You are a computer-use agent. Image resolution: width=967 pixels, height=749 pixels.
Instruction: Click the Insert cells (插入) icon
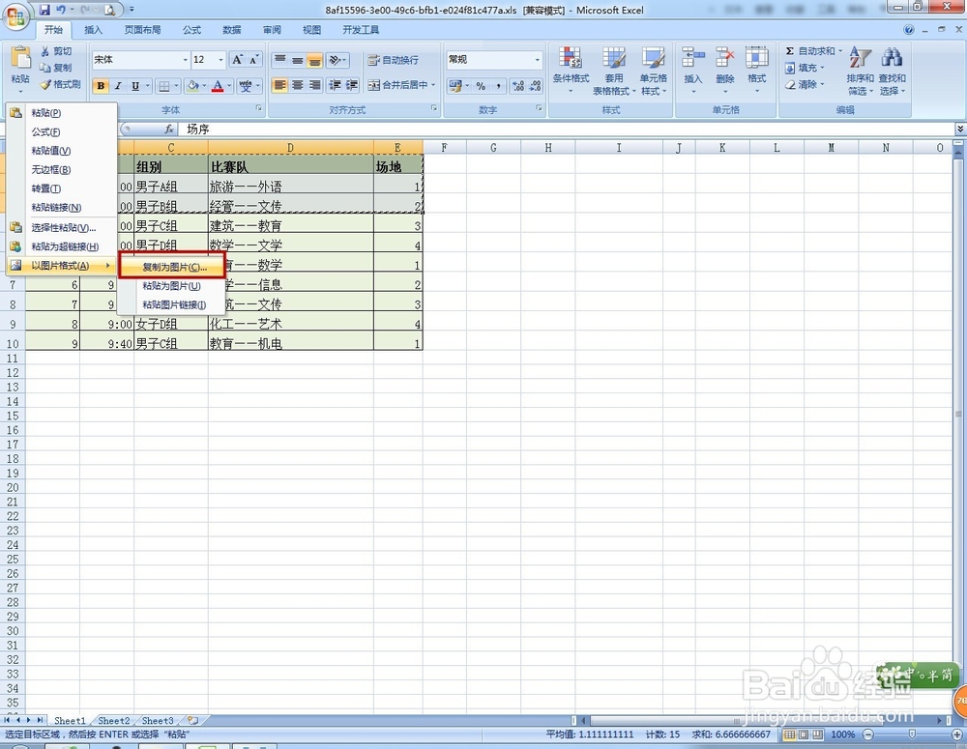tap(693, 58)
